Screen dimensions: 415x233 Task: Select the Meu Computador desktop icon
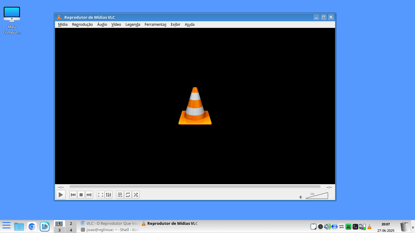coord(12,20)
